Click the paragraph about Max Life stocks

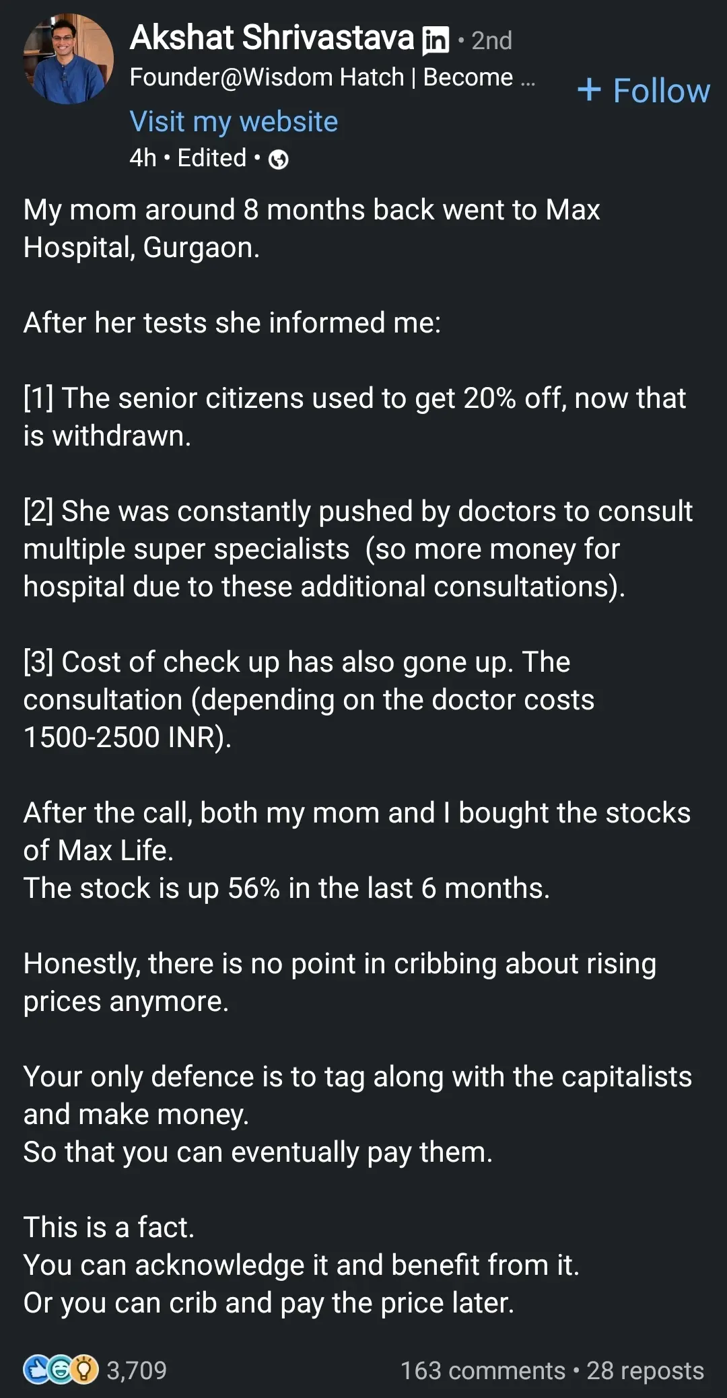coord(357,851)
